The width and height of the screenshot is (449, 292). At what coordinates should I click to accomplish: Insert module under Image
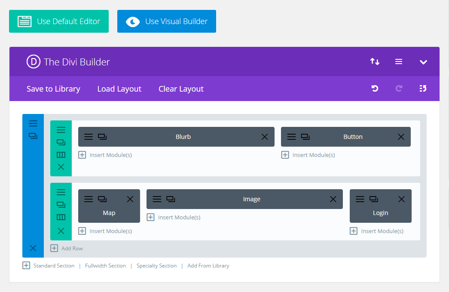174,217
